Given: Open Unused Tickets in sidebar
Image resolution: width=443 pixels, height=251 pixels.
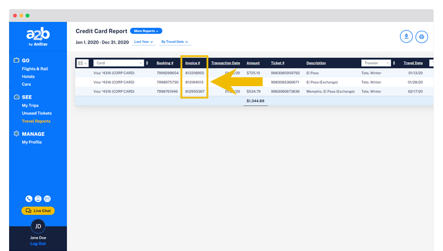Looking at the screenshot, I should click(37, 113).
